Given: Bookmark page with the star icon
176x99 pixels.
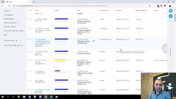Looking at the screenshot, I should (150, 6).
